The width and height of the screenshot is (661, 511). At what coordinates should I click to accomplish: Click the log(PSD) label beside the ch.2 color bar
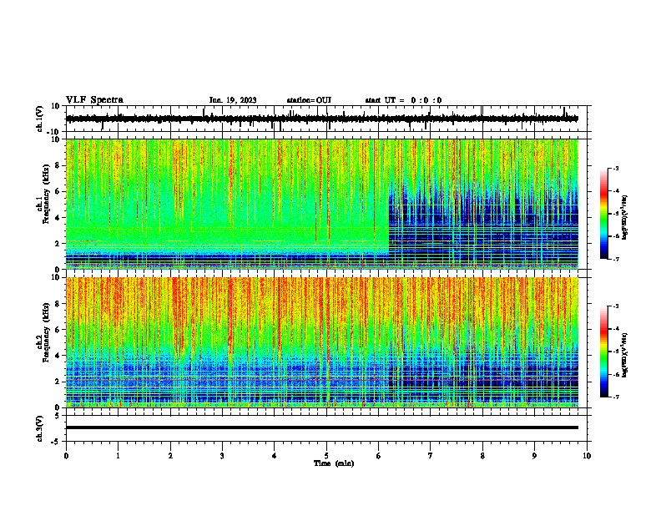point(624,355)
